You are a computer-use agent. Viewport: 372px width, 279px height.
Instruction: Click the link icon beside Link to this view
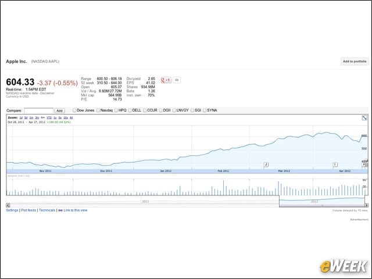[60, 210]
